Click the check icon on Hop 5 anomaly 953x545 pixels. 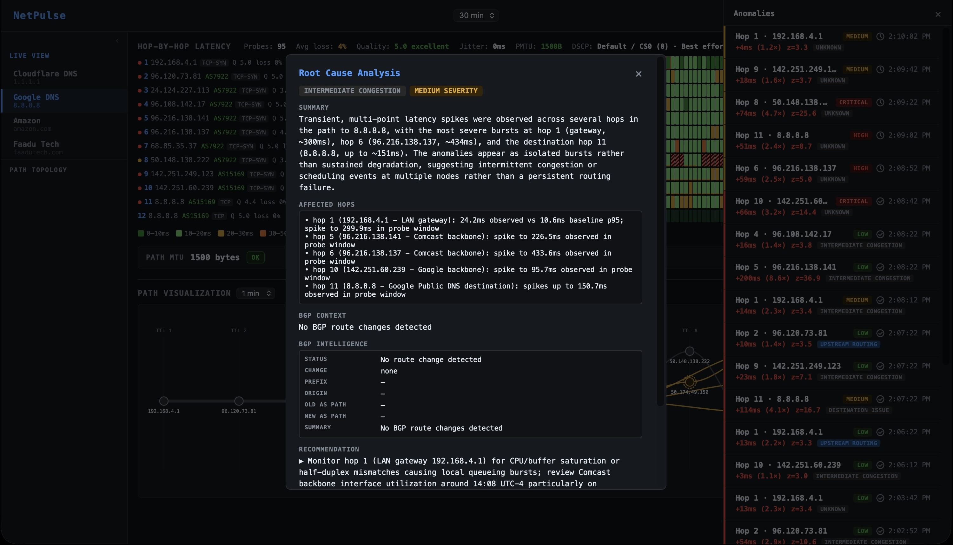pyautogui.click(x=880, y=267)
